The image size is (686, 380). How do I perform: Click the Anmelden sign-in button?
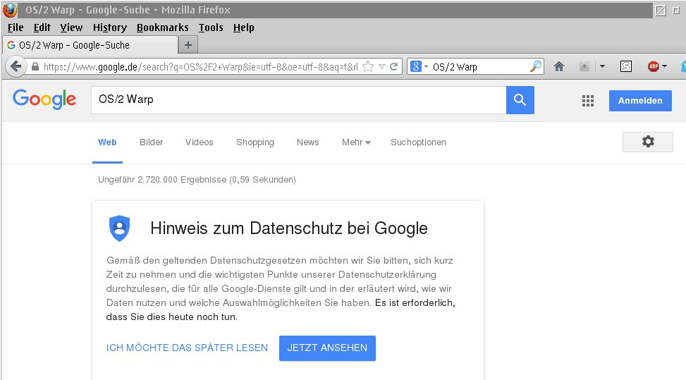640,101
